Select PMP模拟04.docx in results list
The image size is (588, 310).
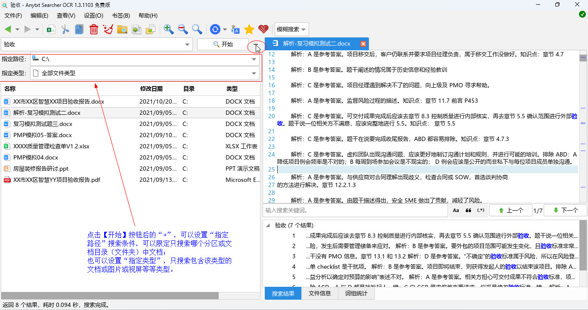(x=36, y=157)
